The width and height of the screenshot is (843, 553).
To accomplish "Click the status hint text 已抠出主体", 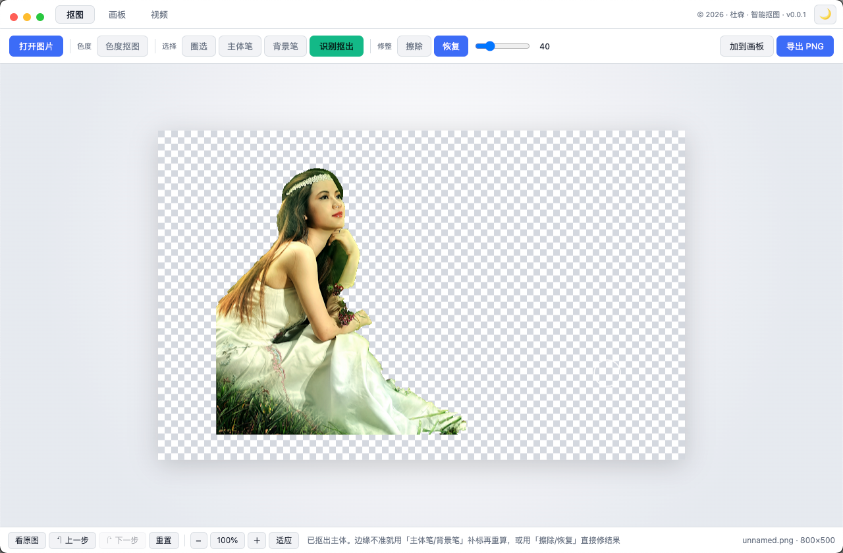I will coord(464,540).
